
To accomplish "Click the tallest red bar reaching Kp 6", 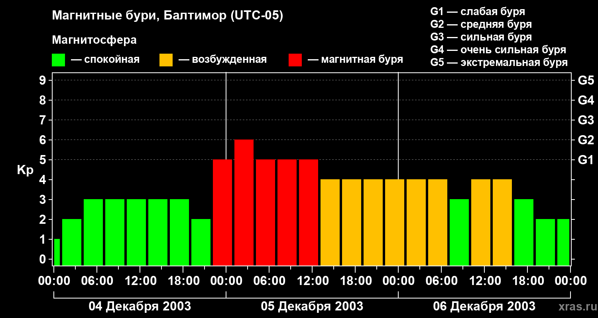I will (x=244, y=203).
